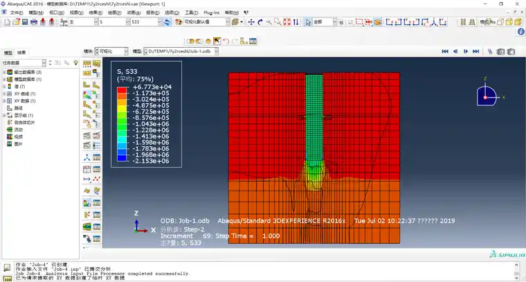526x282 pixels.
Task: Save the model database
Action: point(25,22)
